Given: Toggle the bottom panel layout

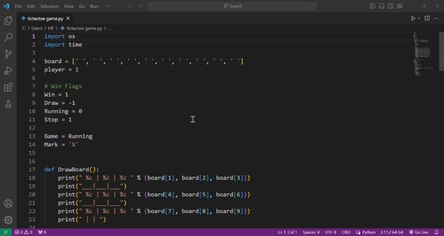Looking at the screenshot, I should click(382, 6).
